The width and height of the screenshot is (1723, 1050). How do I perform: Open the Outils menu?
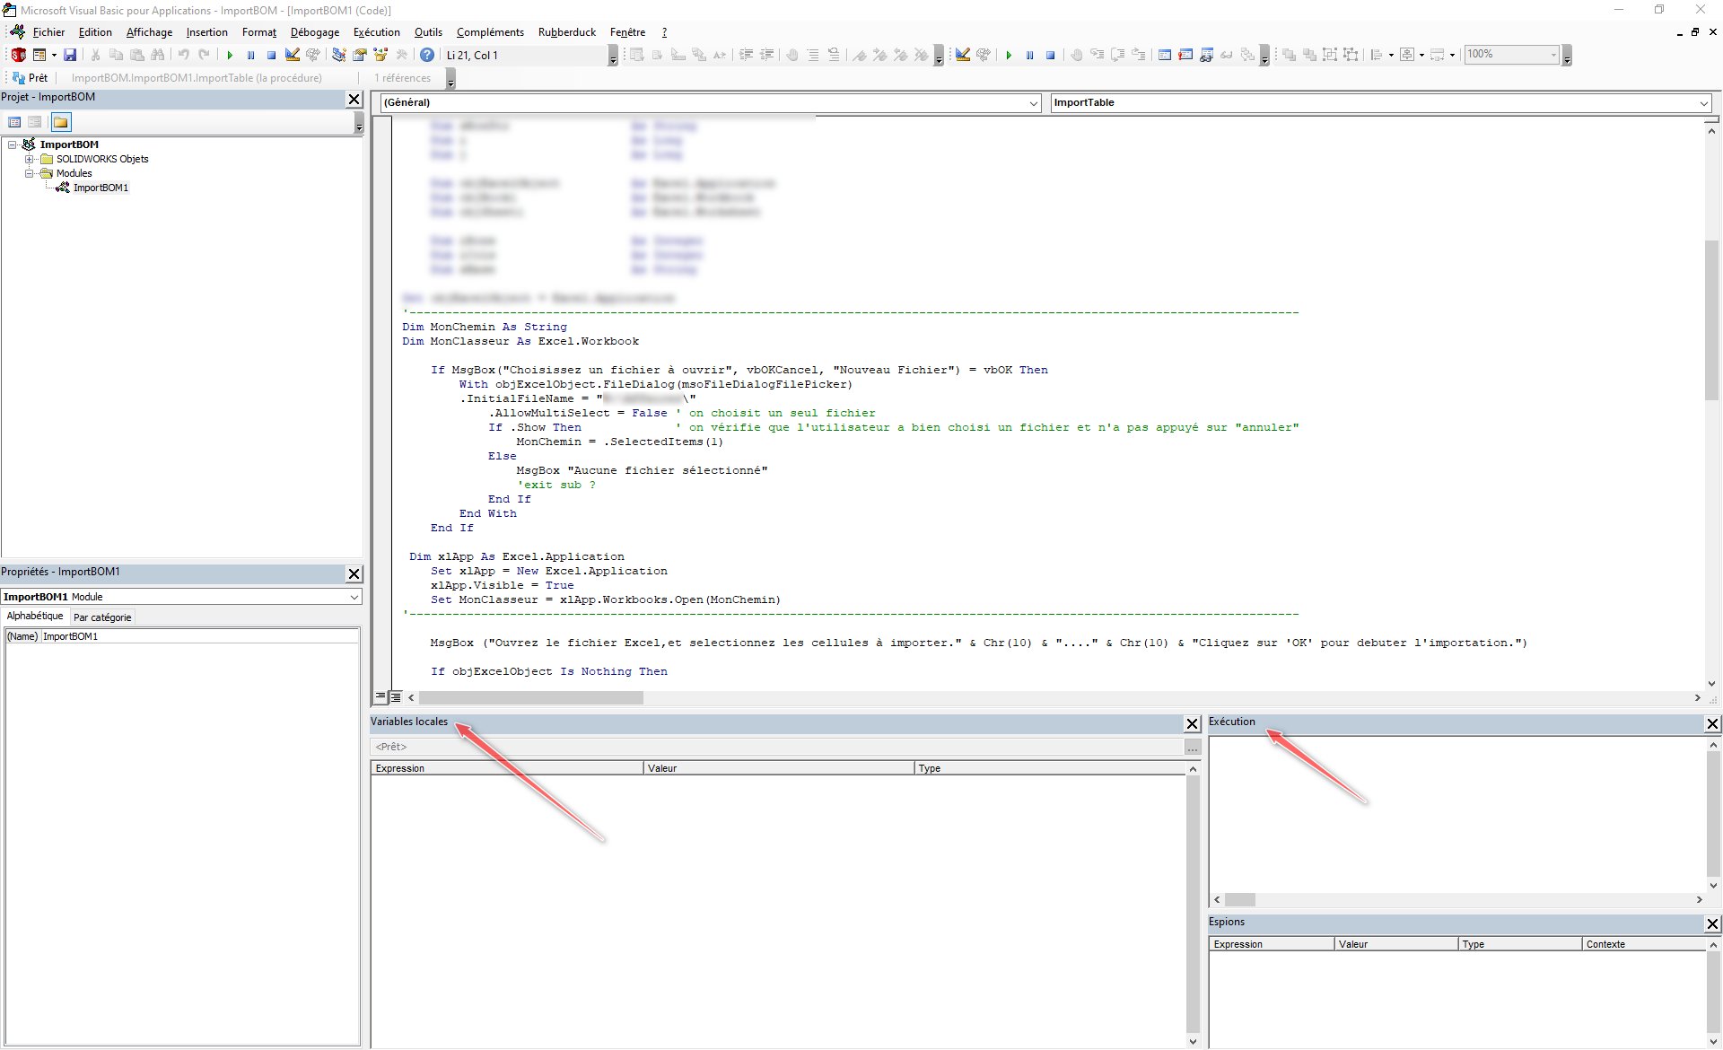[428, 32]
